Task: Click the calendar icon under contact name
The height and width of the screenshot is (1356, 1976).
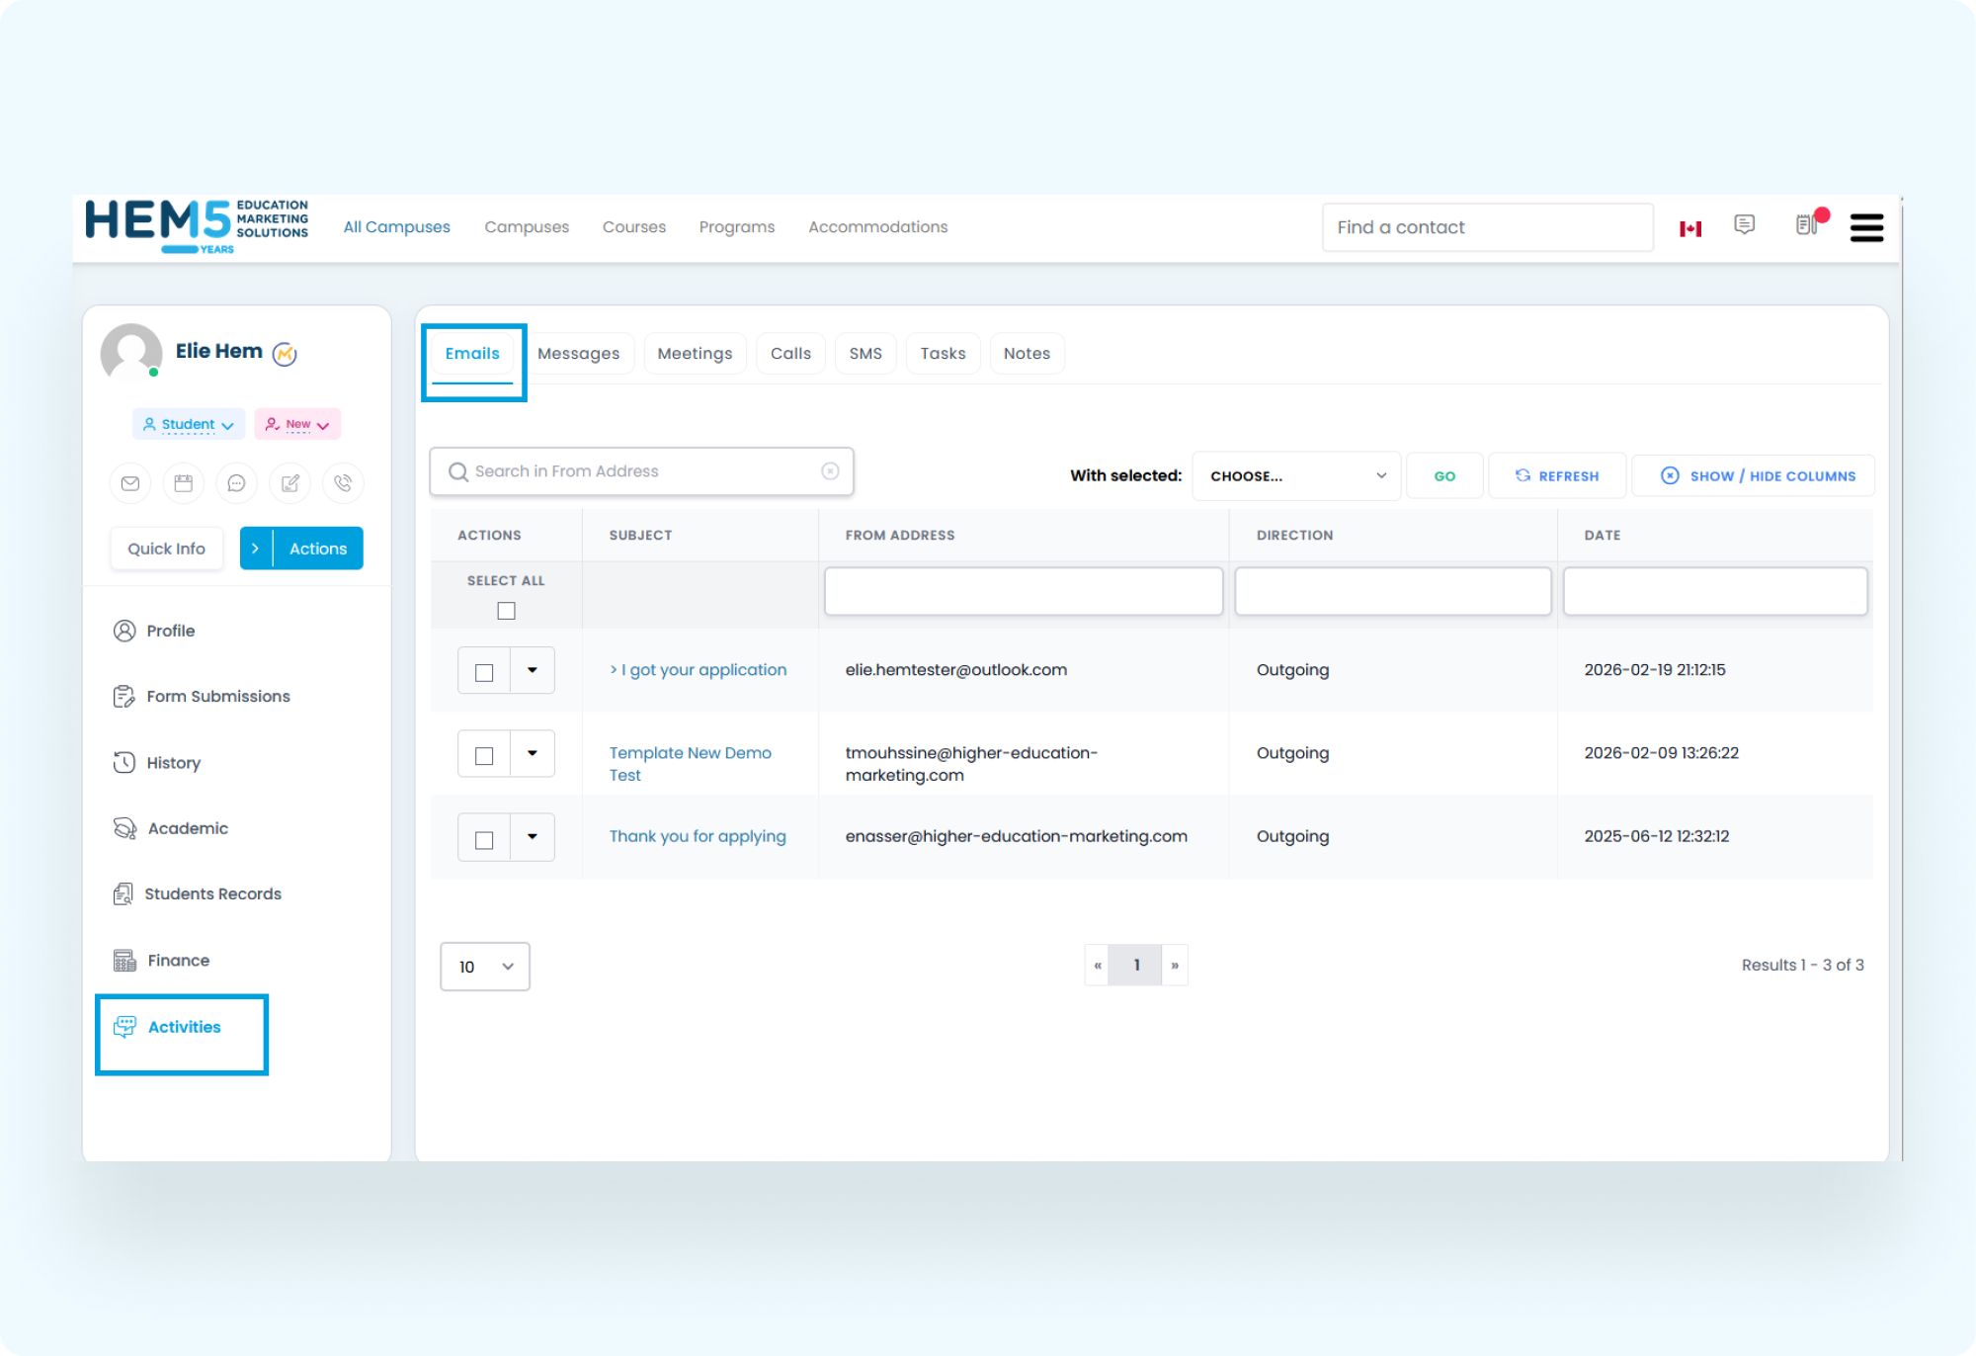Action: pyautogui.click(x=183, y=483)
